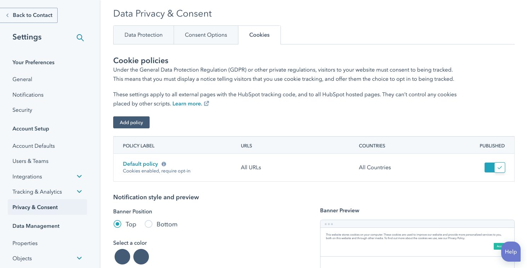Expand the Integrations section
Screen dimensions: 527x268
click(79, 176)
